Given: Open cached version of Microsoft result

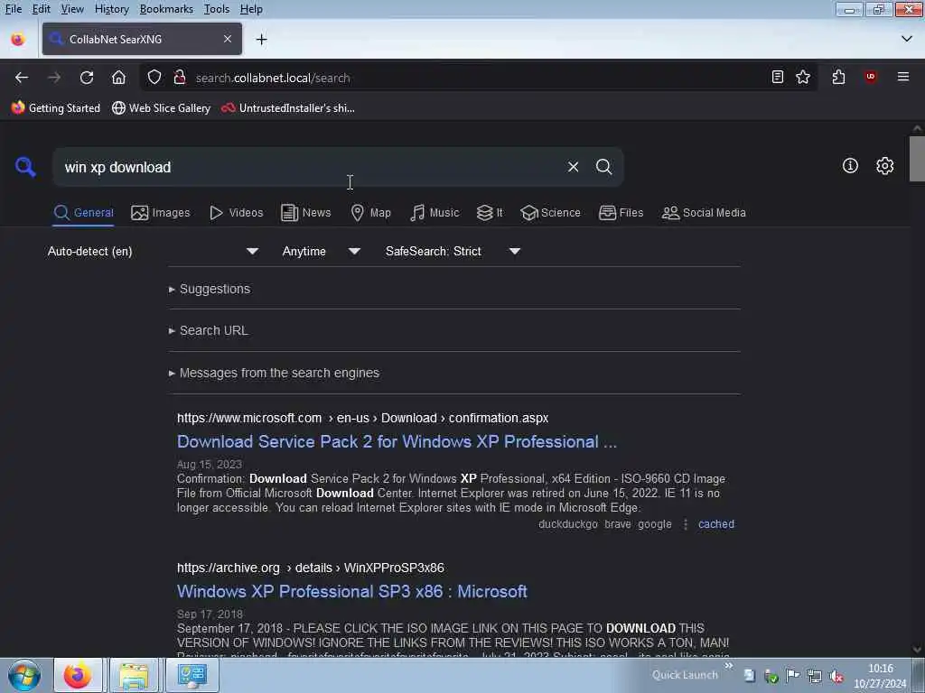Looking at the screenshot, I should [716, 524].
